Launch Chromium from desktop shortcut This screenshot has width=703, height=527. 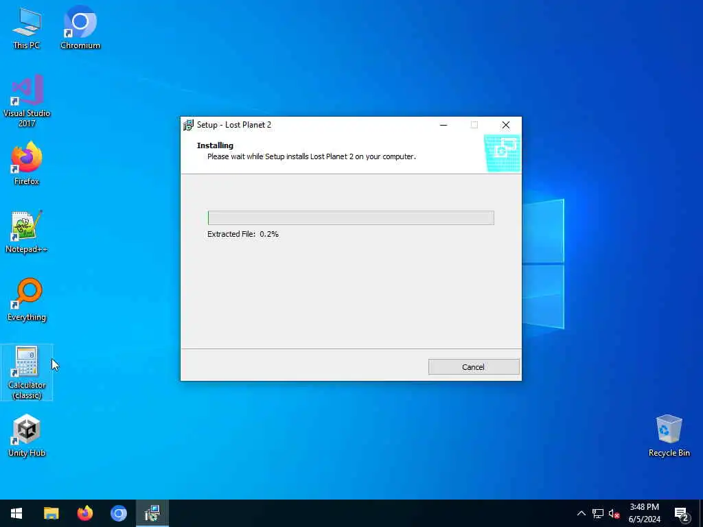point(80,28)
